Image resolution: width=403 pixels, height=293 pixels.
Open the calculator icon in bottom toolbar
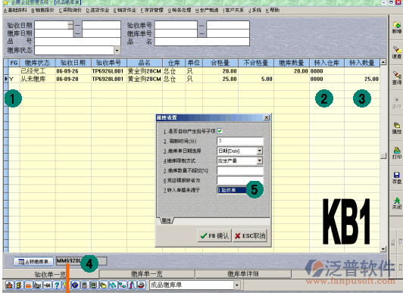pyautogui.click(x=84, y=285)
